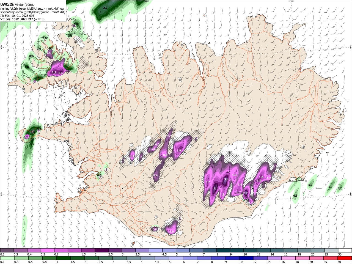The image size is (352, 264).
Task: Click the 'VT: Fös. 10.01.2025 21Z (+12 h)' line
Action: click(x=22, y=19)
